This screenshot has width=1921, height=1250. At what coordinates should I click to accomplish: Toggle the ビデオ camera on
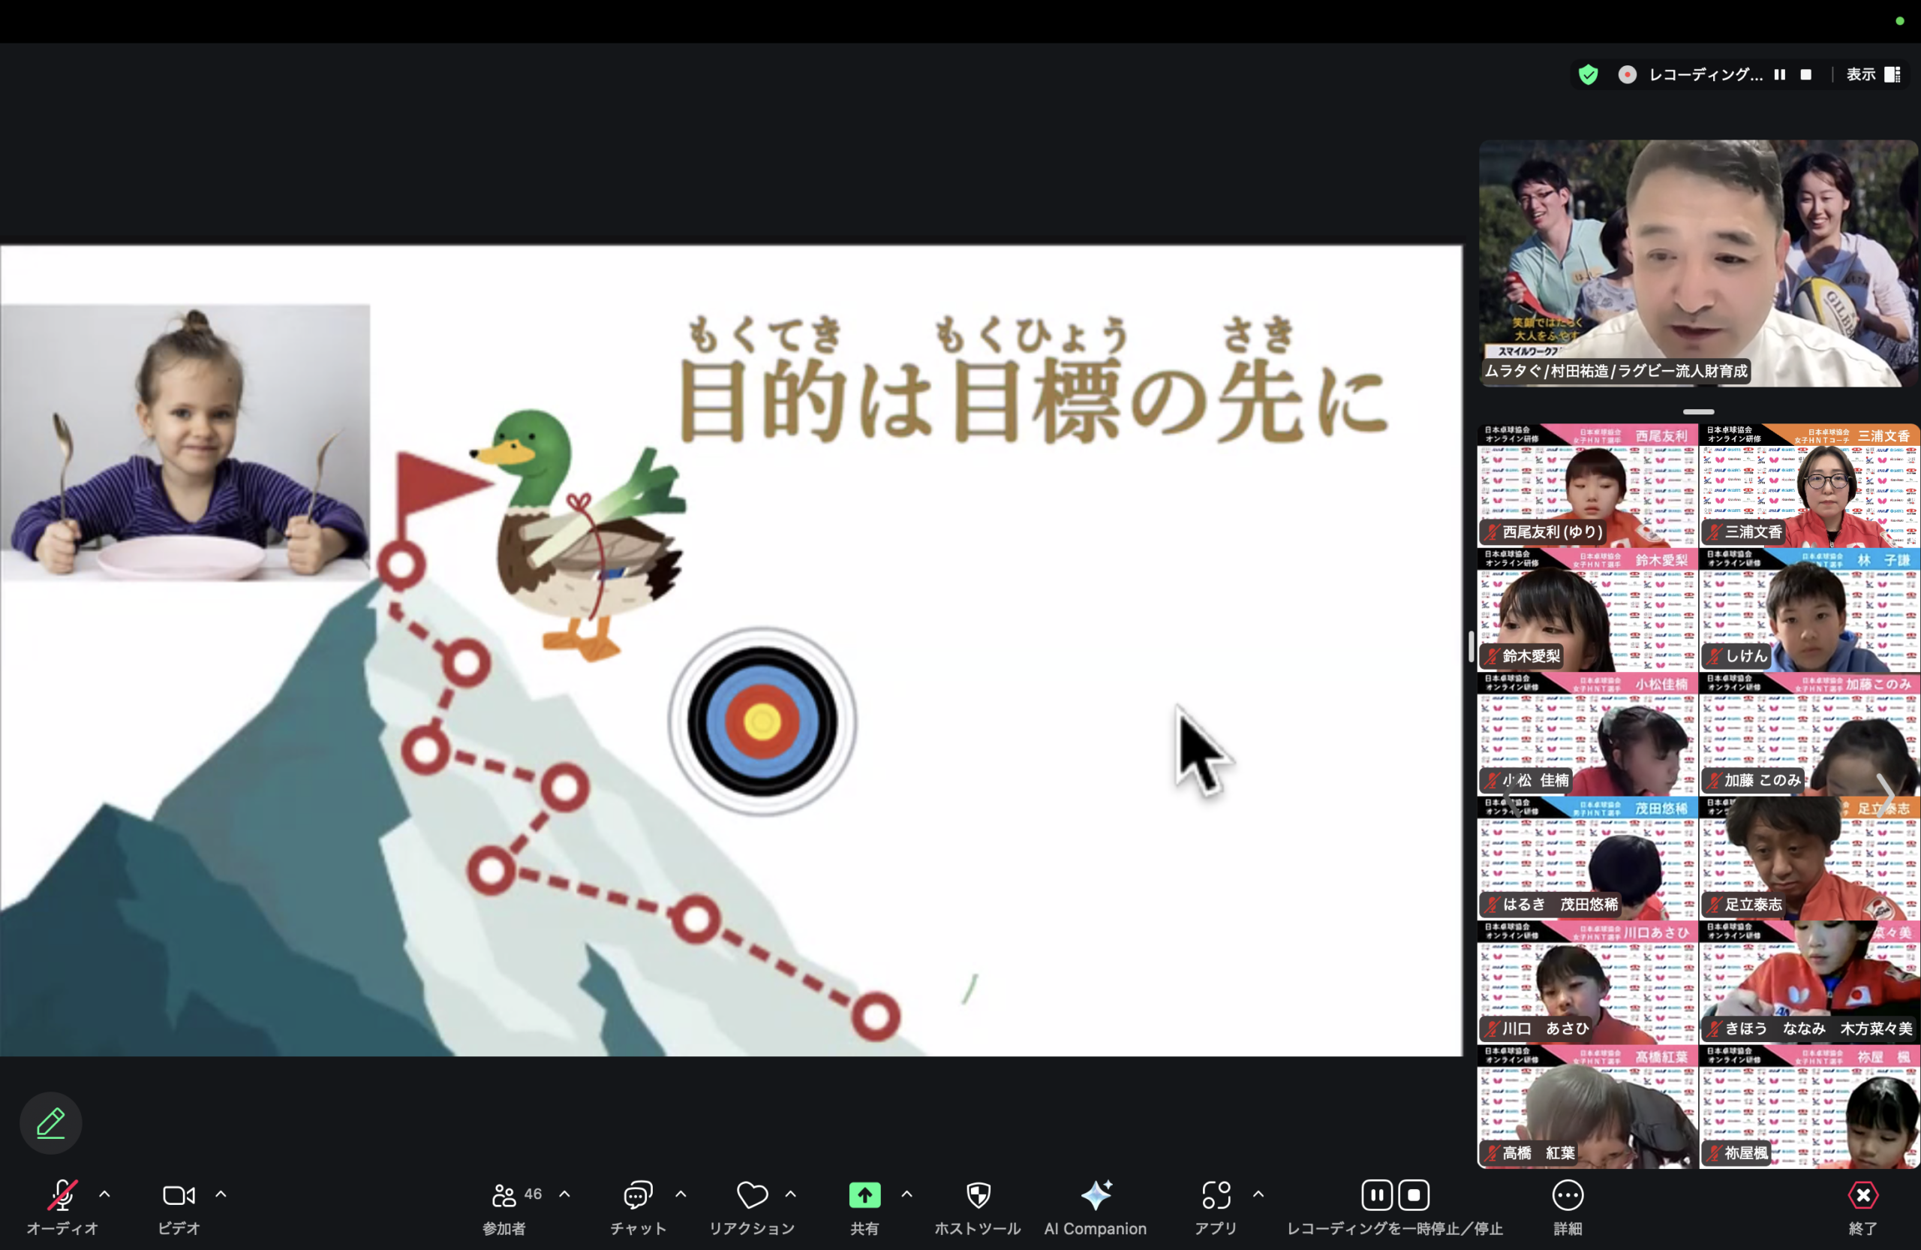tap(179, 1196)
